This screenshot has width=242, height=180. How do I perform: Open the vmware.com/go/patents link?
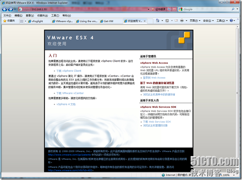(x=69, y=155)
